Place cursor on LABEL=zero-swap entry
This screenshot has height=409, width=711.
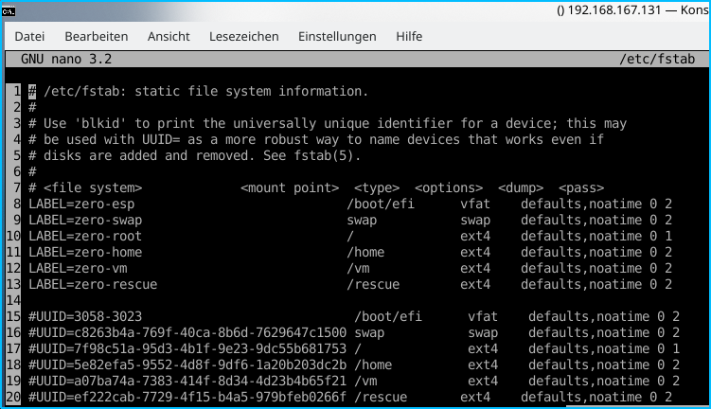coord(85,220)
